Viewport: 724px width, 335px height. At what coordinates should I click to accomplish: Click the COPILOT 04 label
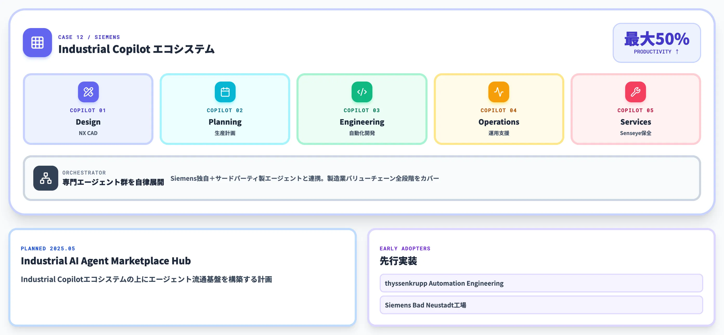pyautogui.click(x=499, y=111)
